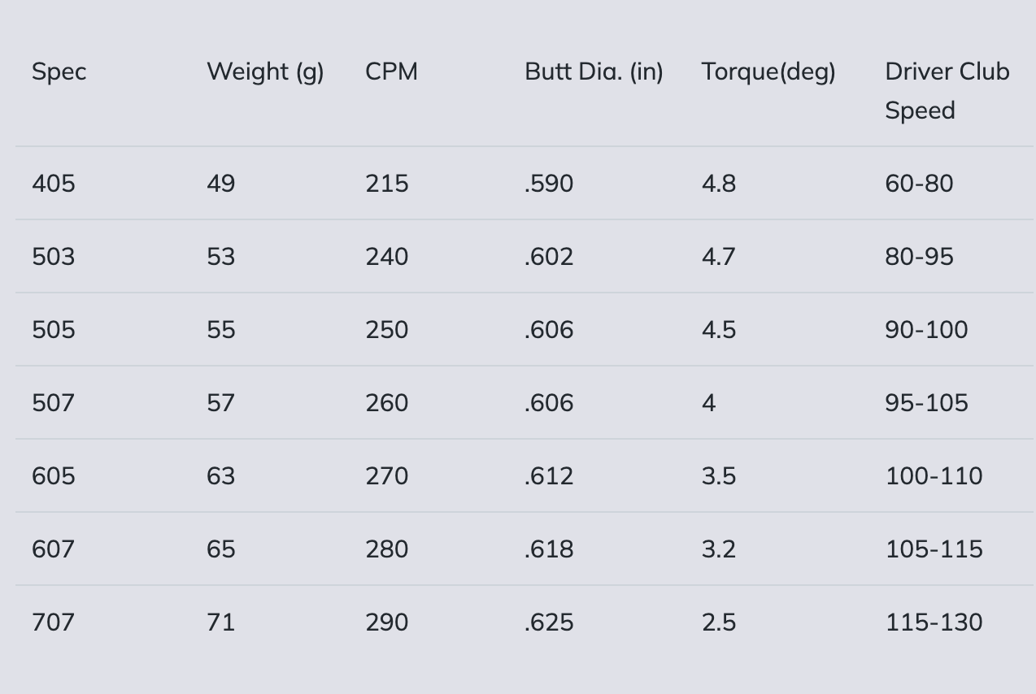Click the CPM column header
Viewport: 1036px width, 694px height.
(x=391, y=72)
